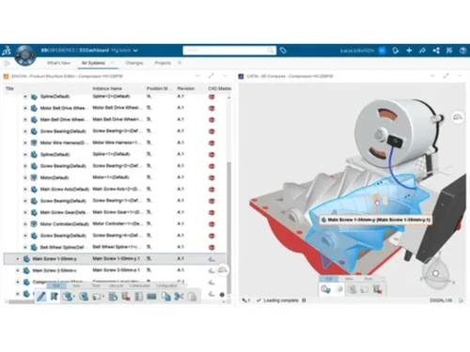Screen dimensions: 470x352
Task: Select the Main Screw Gear row
Action: click(x=116, y=212)
